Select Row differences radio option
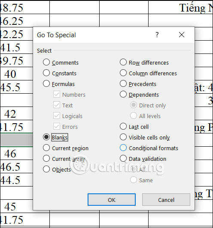The height and width of the screenshot is (228, 213). 123,62
